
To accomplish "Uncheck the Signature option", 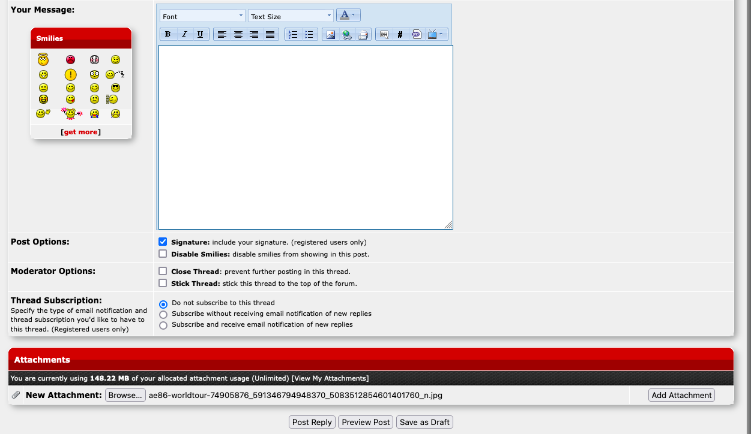I will (x=163, y=242).
